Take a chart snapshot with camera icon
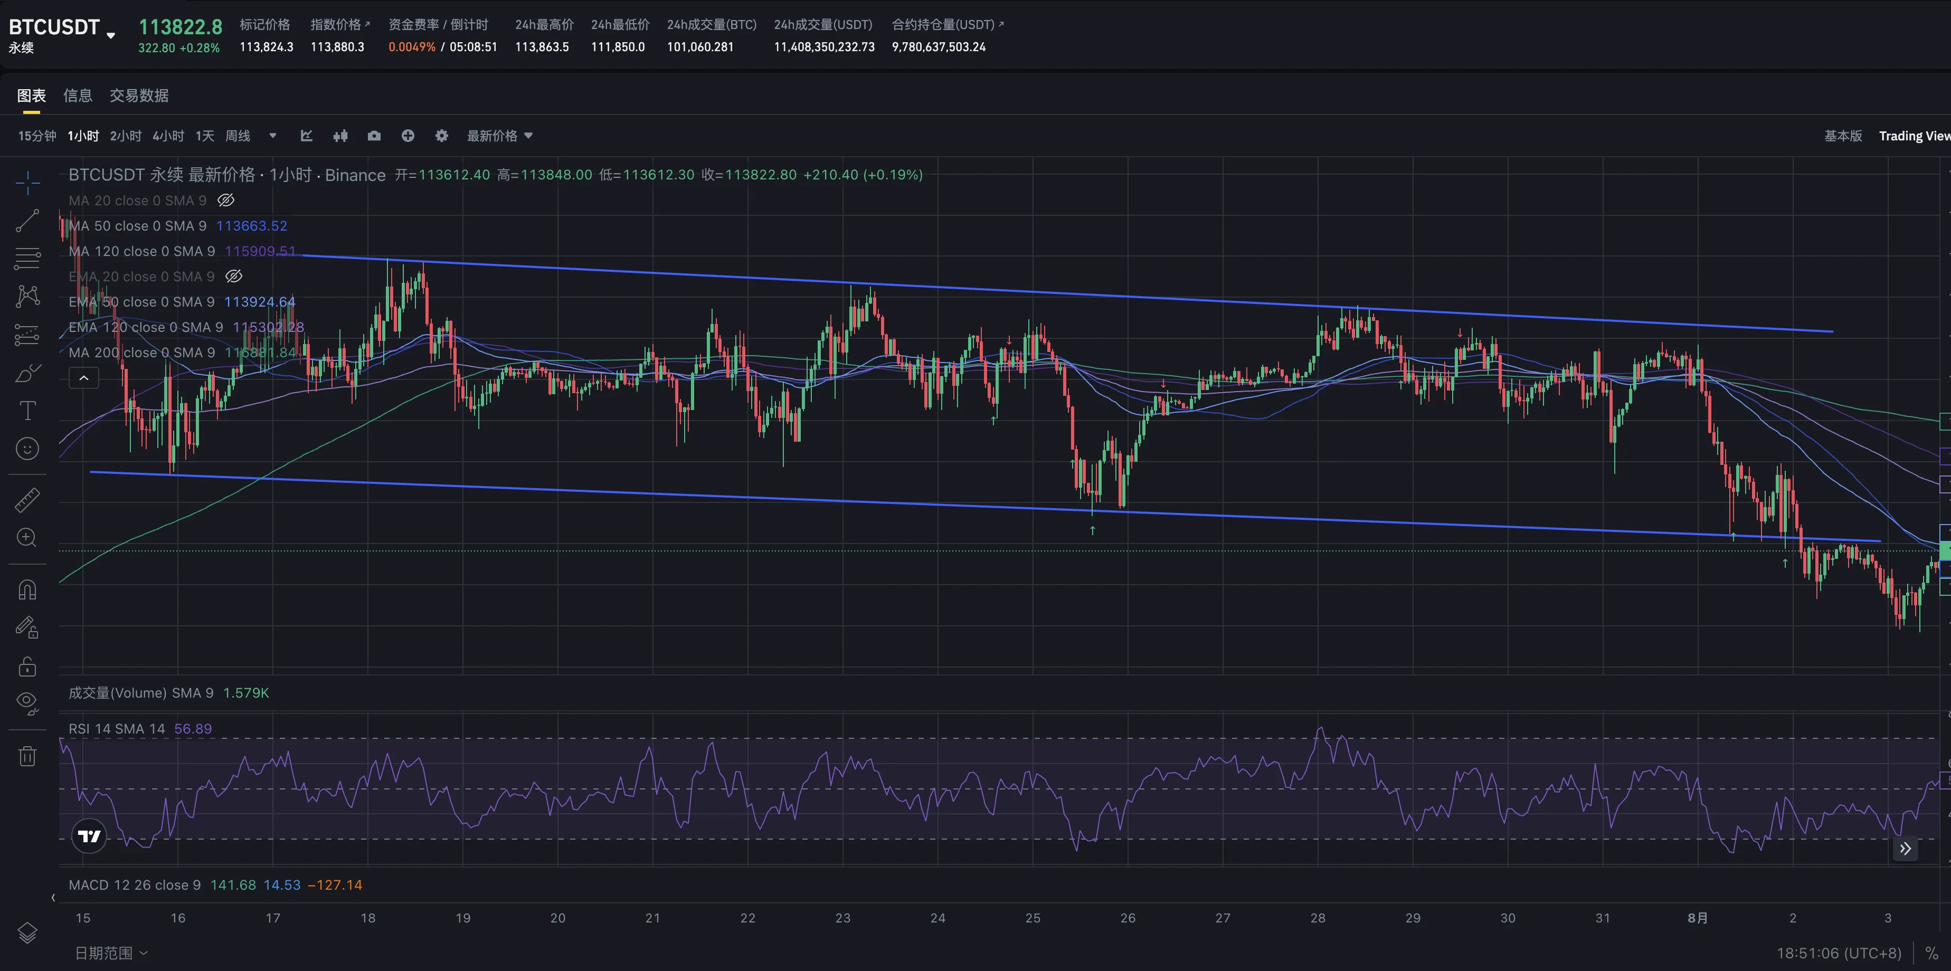 (374, 136)
